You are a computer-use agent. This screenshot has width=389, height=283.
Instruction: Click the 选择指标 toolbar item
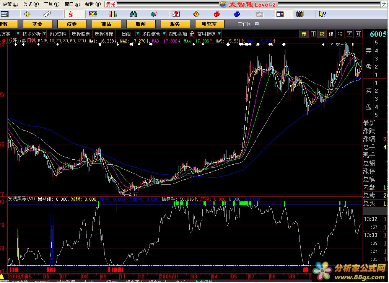(x=104, y=34)
